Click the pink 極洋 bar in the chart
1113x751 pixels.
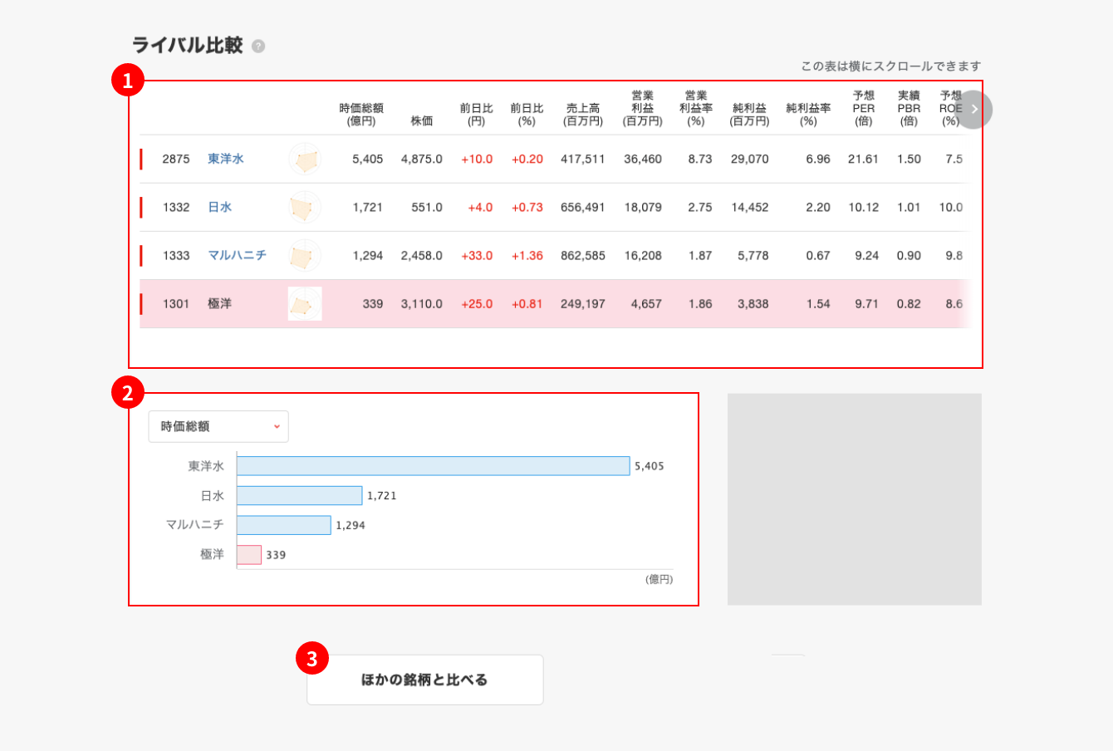249,554
